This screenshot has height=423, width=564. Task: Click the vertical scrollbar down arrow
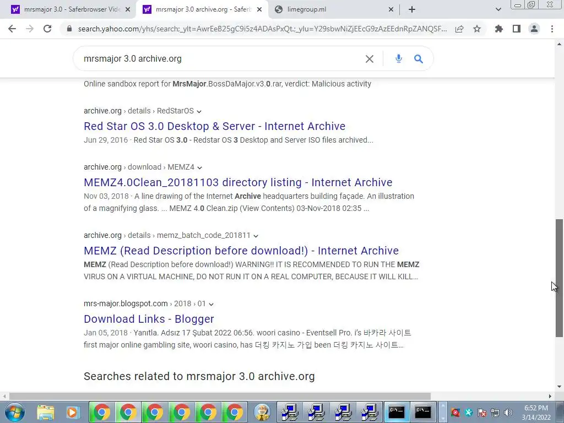[559, 387]
